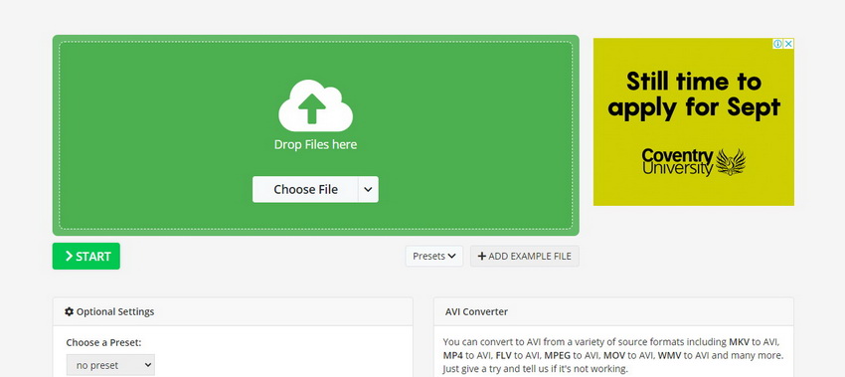Viewport: 845px width, 377px height.
Task: Click the bold 'MPEG' text
Action: click(558, 355)
